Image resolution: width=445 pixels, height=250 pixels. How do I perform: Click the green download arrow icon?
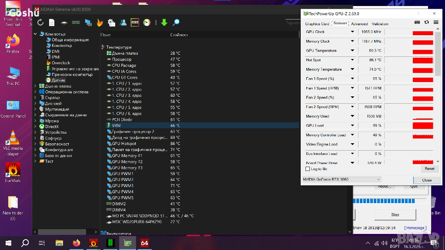pos(164,23)
